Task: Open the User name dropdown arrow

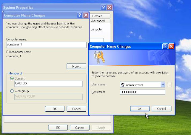Action: (x=163, y=85)
